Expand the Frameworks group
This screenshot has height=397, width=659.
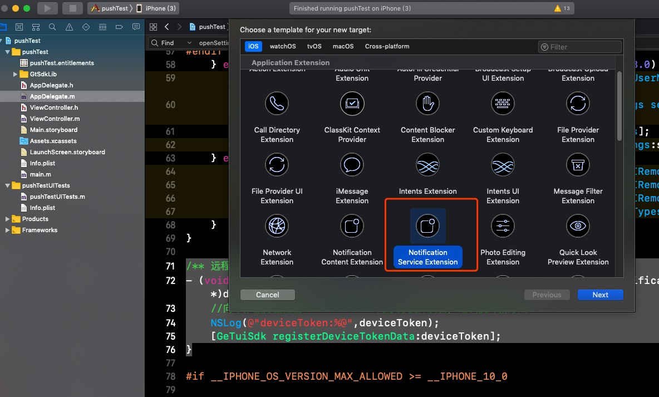(7, 230)
